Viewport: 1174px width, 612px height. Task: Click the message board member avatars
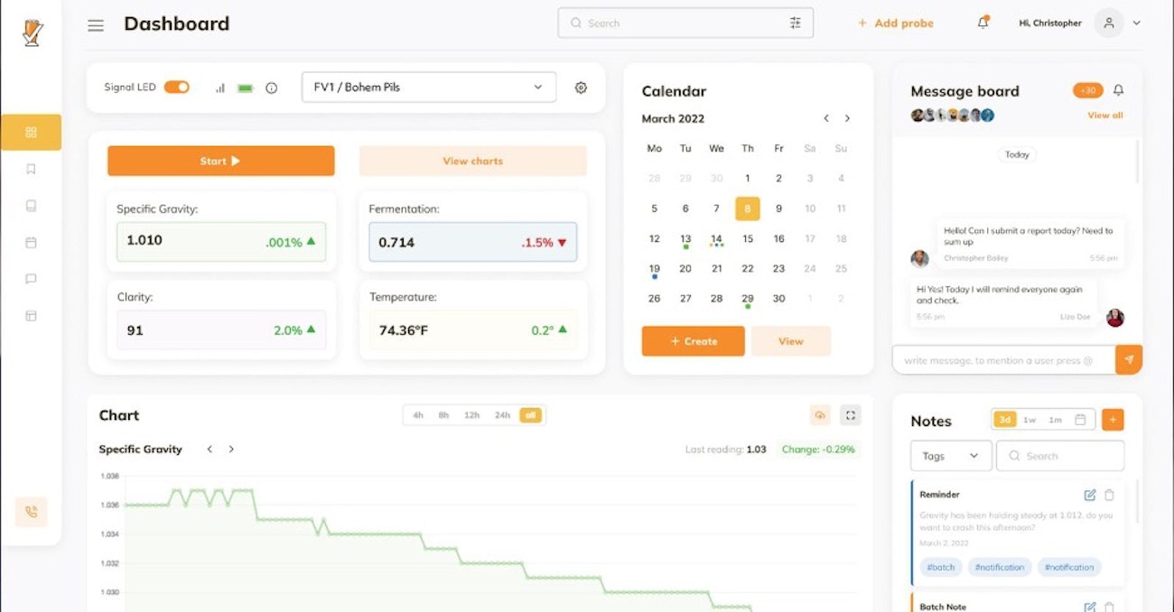click(953, 116)
